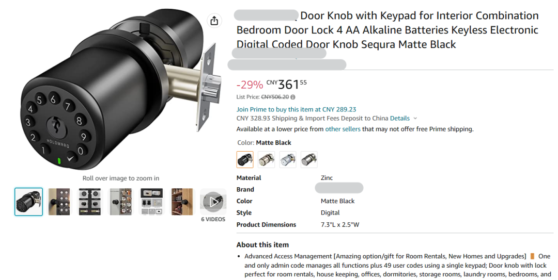Image resolution: width=558 pixels, height=280 pixels.
Task: Pick the third color swatch option
Action: point(288,160)
